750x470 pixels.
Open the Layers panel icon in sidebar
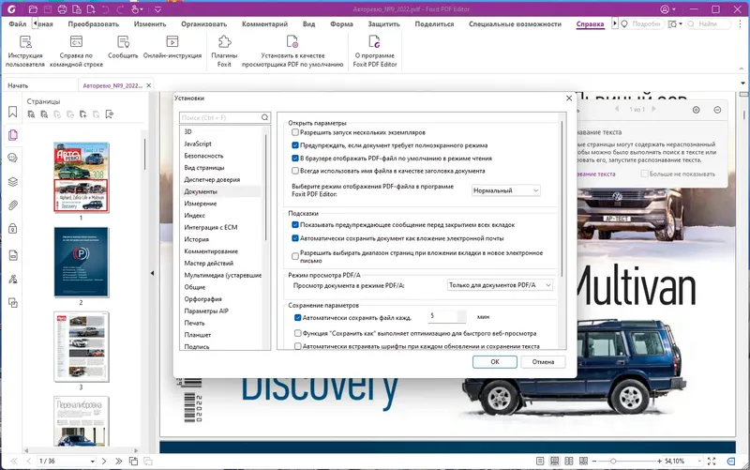pyautogui.click(x=13, y=182)
